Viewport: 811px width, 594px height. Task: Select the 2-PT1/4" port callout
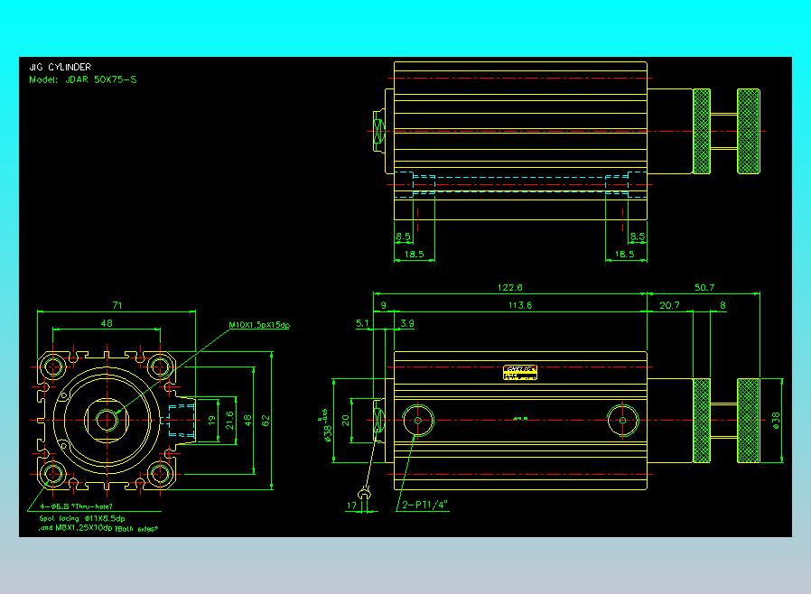(424, 505)
